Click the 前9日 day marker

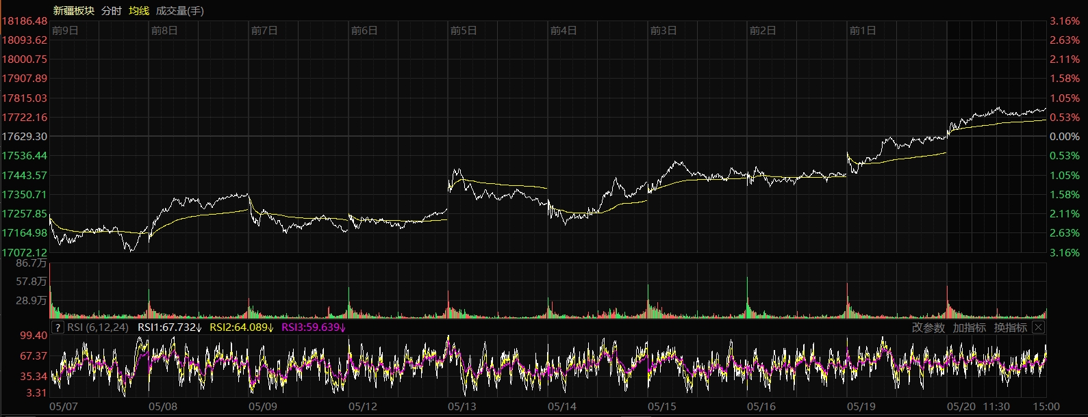tap(65, 31)
